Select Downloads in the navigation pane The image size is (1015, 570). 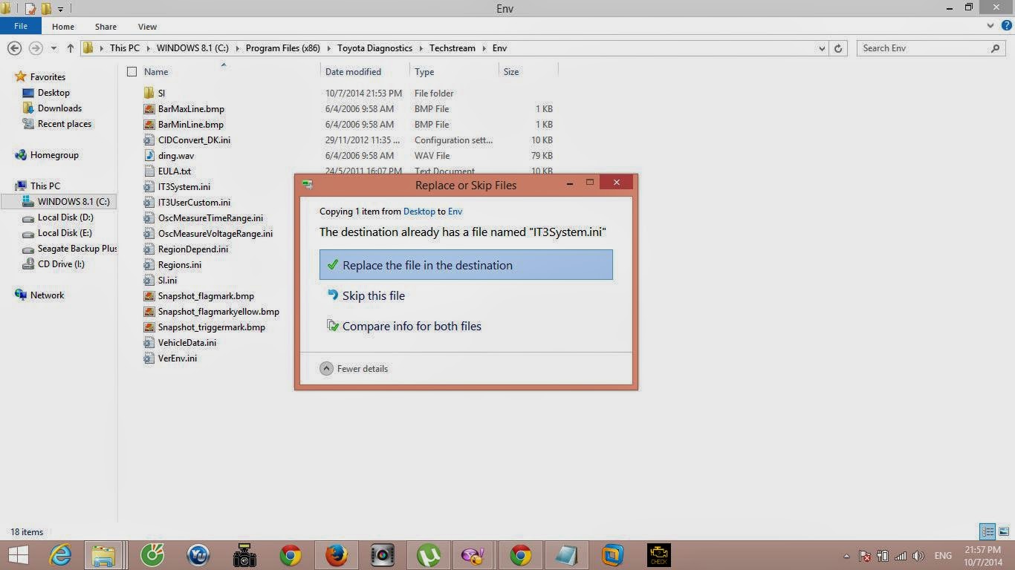tap(59, 108)
